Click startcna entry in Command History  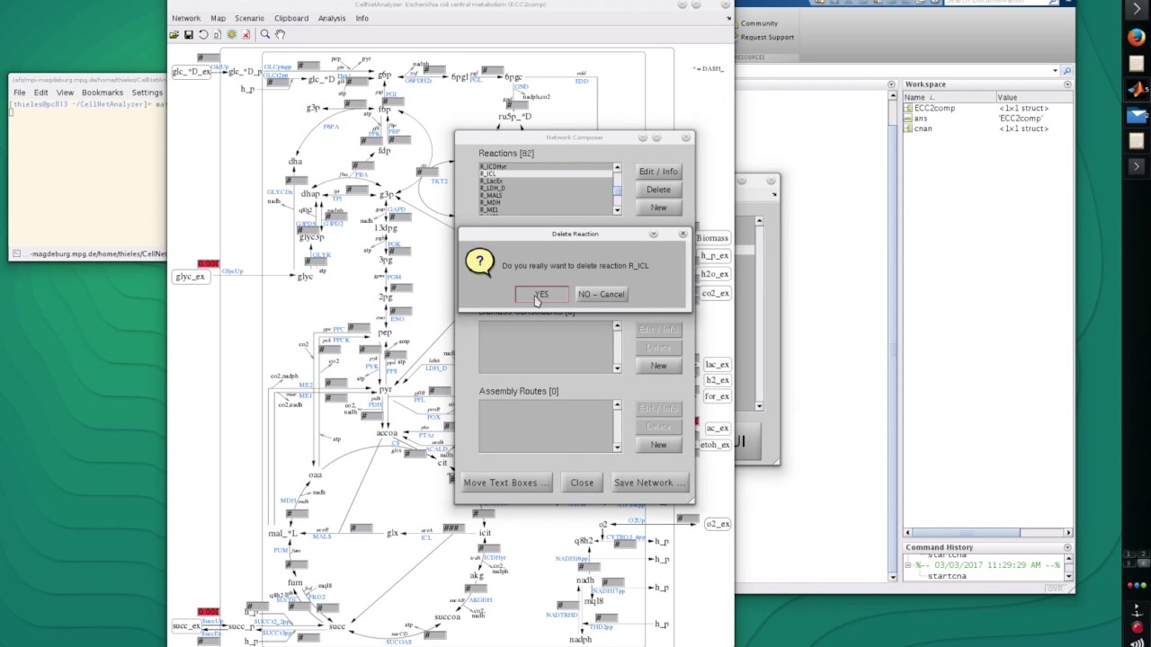(x=947, y=576)
